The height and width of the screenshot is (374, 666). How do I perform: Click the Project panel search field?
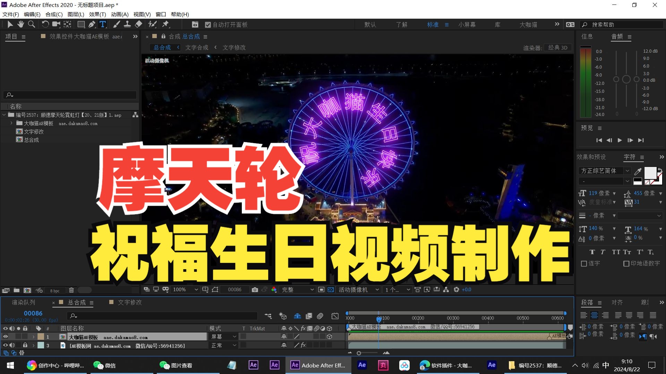[x=70, y=95]
